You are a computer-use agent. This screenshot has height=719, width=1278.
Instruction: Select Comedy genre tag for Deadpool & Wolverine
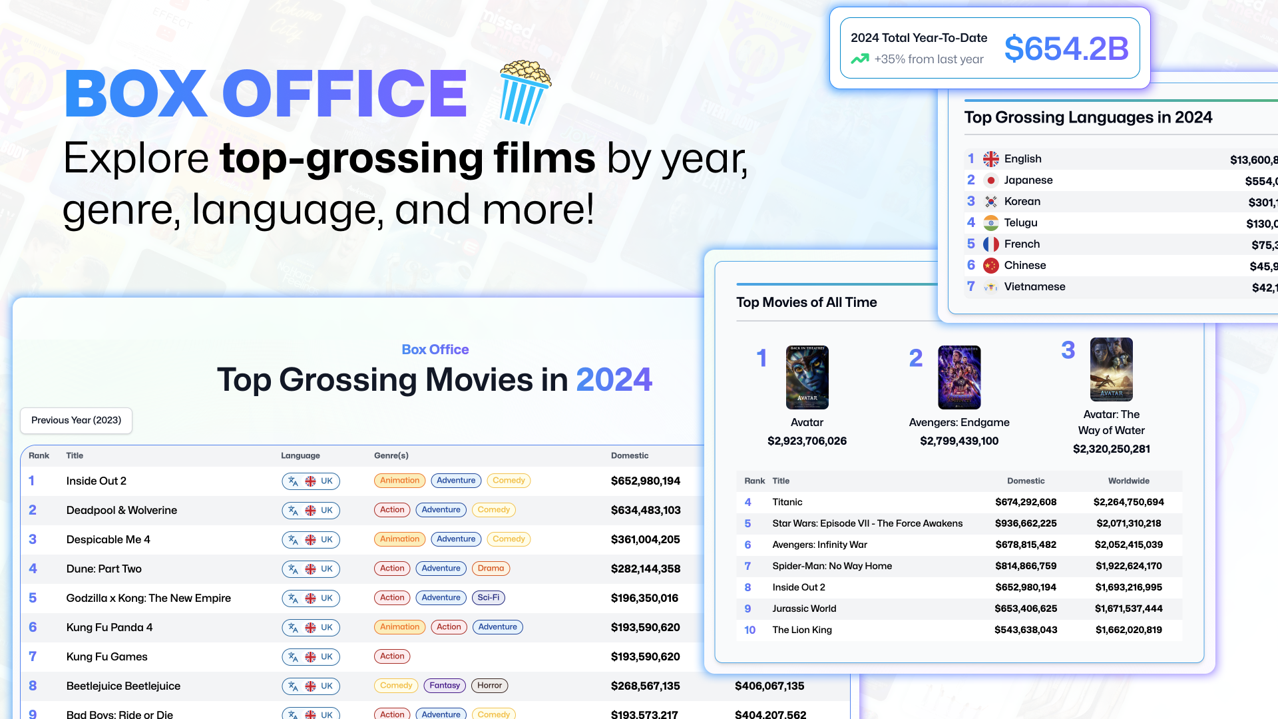click(493, 509)
